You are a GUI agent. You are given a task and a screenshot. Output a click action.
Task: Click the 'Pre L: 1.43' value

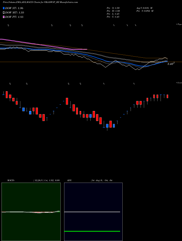113,14
